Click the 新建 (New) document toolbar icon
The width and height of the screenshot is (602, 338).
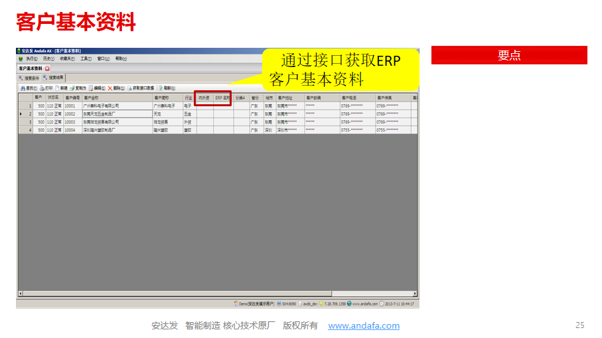(x=58, y=88)
